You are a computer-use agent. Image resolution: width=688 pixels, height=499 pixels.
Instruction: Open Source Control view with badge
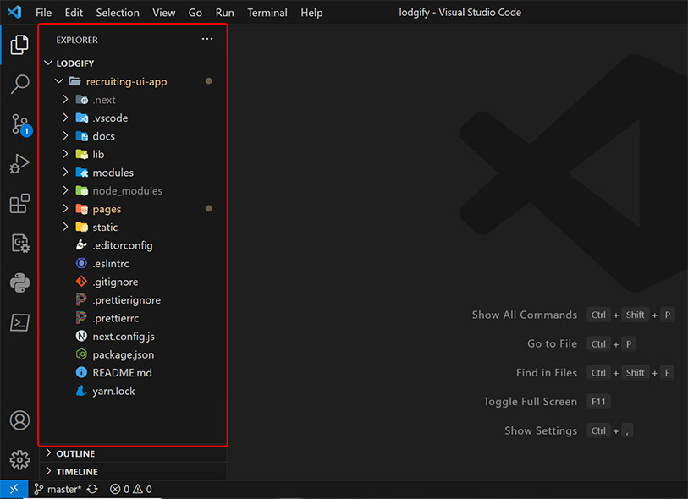click(x=19, y=124)
